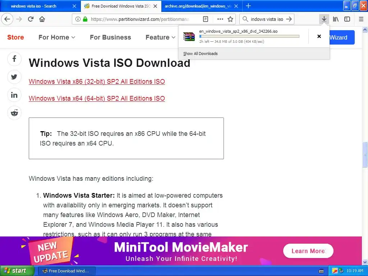Open the browser home page

point(42,19)
